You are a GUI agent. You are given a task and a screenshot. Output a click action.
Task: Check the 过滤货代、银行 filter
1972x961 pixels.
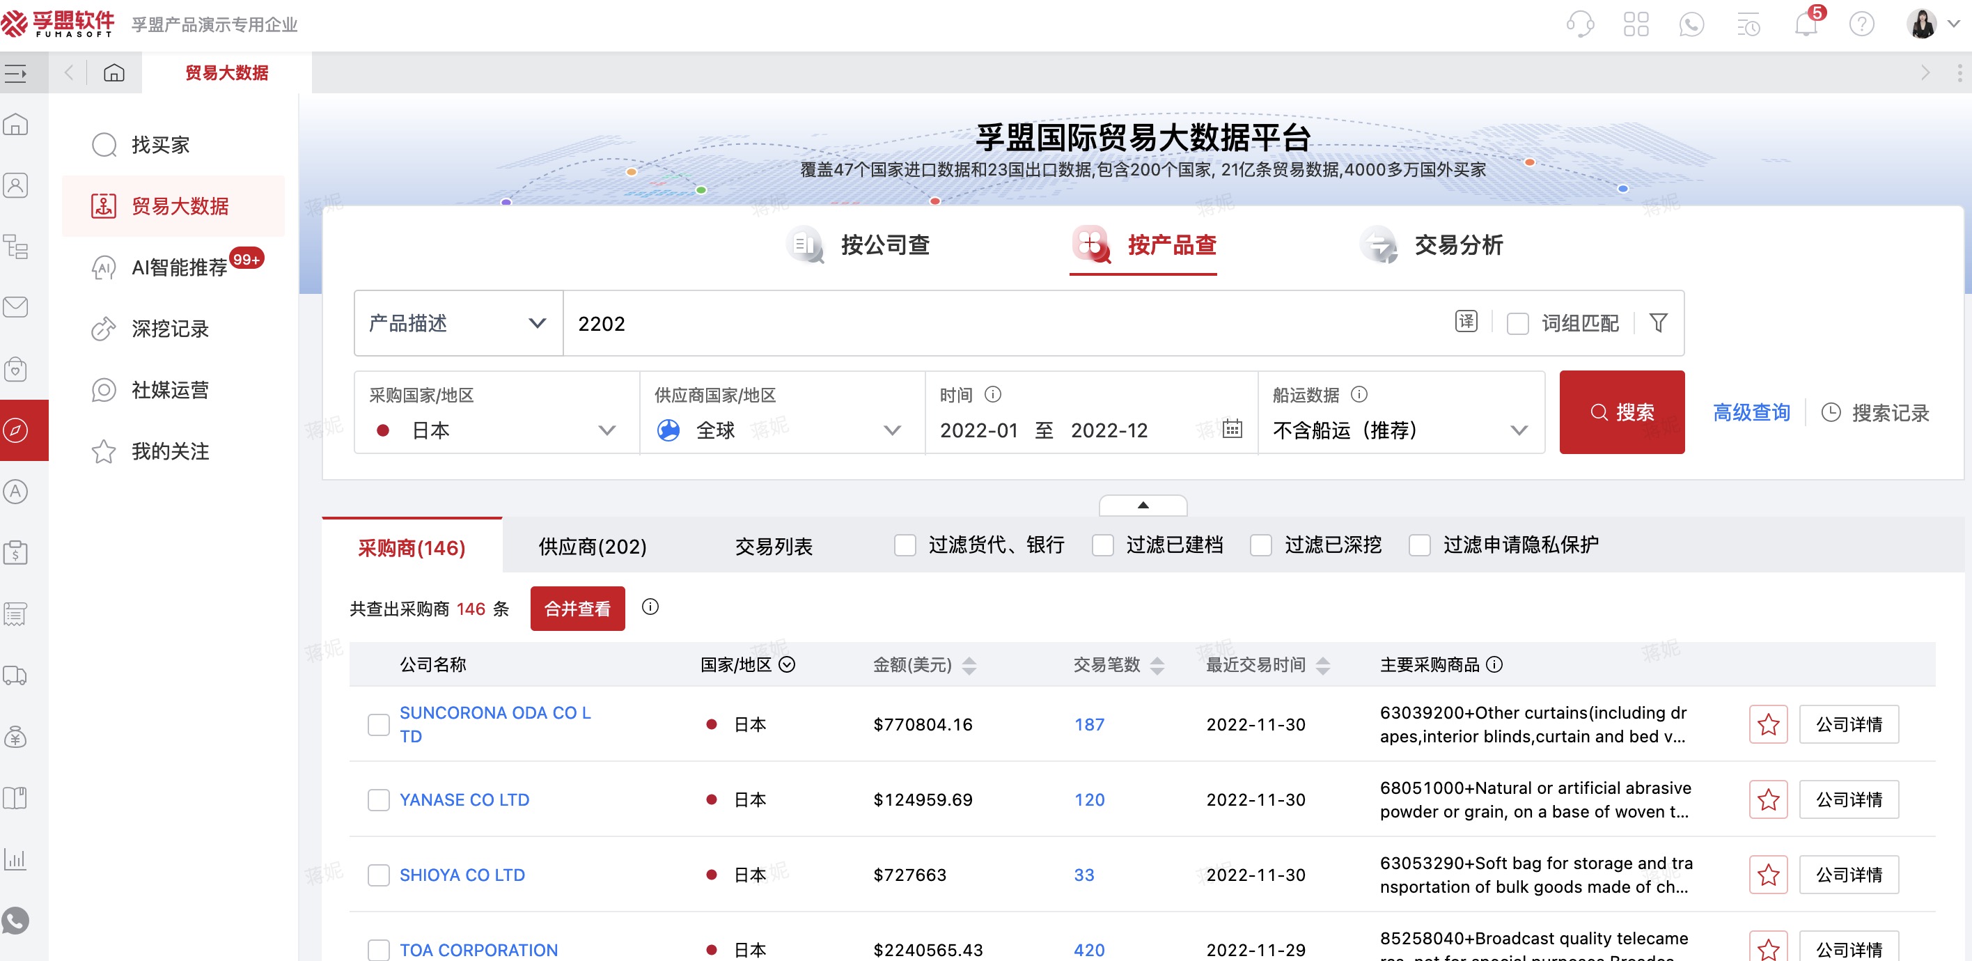pyautogui.click(x=906, y=545)
